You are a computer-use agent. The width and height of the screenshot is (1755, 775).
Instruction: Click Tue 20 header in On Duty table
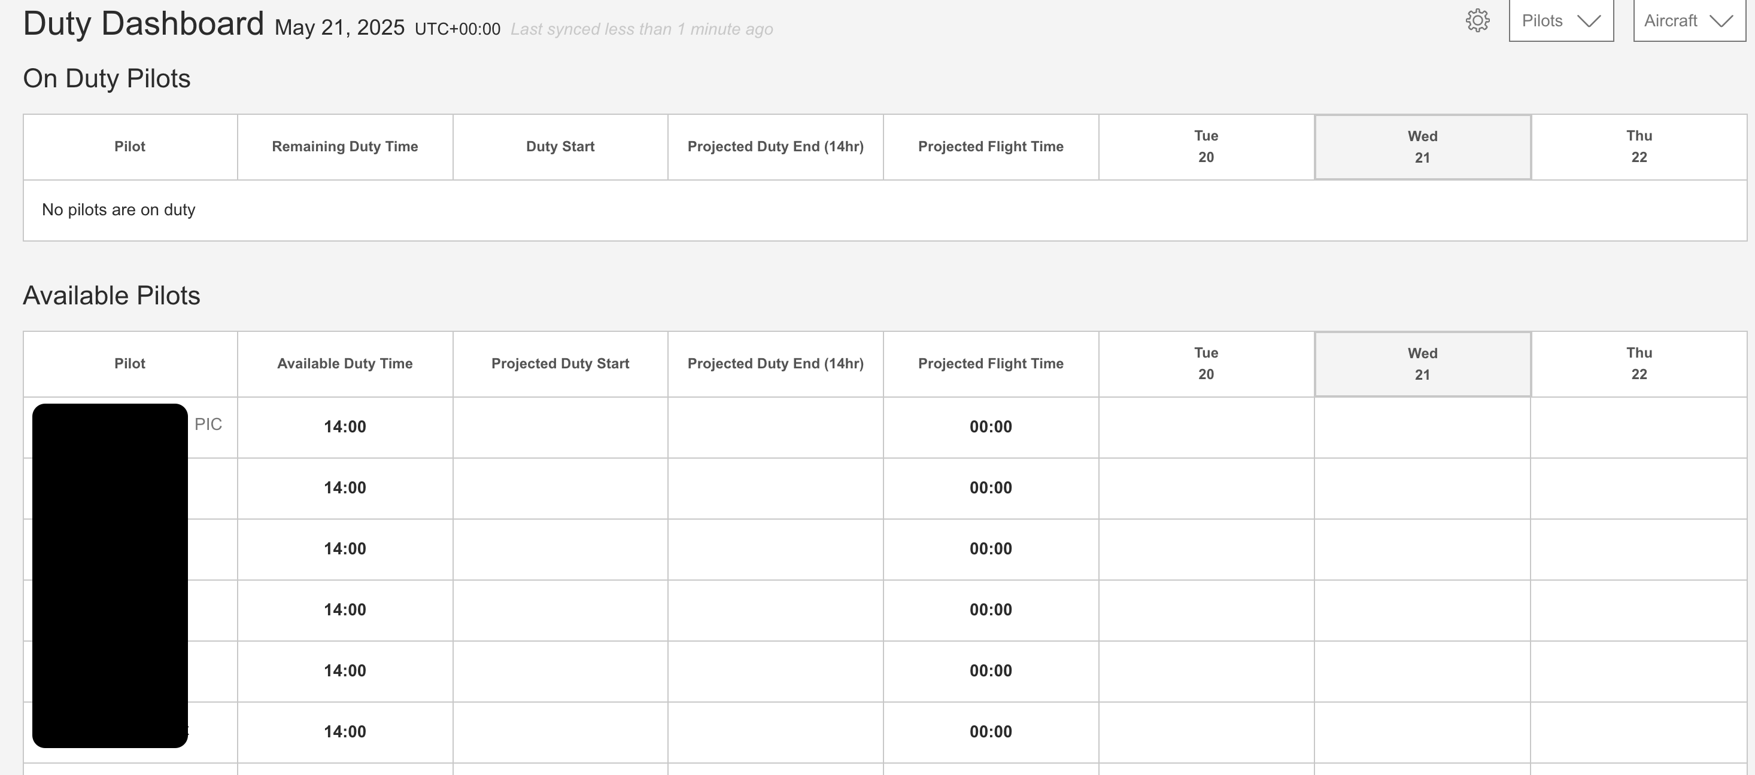point(1206,147)
